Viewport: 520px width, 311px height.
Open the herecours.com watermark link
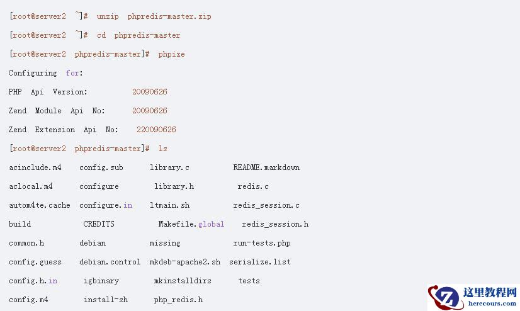point(492,303)
